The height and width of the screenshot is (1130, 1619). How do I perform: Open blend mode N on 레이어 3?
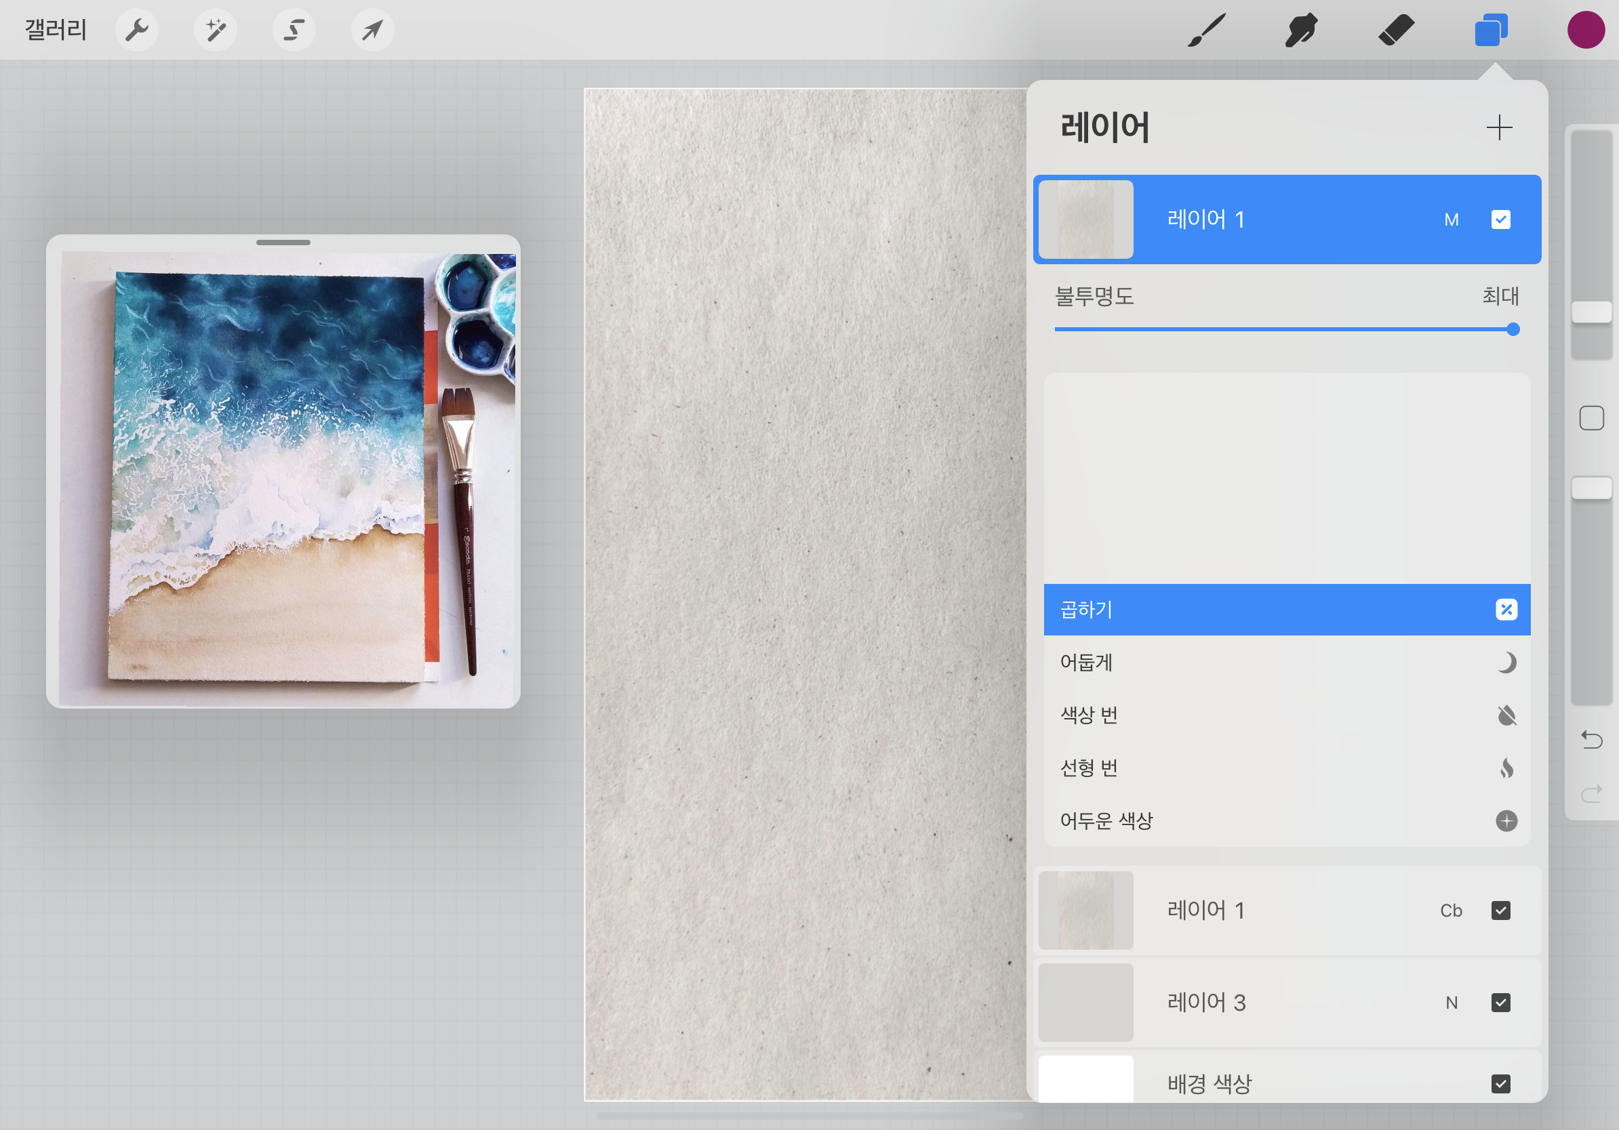coord(1451,1003)
